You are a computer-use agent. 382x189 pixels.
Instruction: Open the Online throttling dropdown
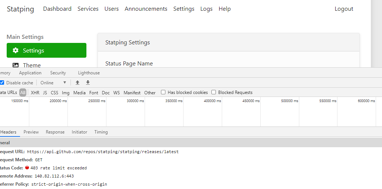coord(53,82)
